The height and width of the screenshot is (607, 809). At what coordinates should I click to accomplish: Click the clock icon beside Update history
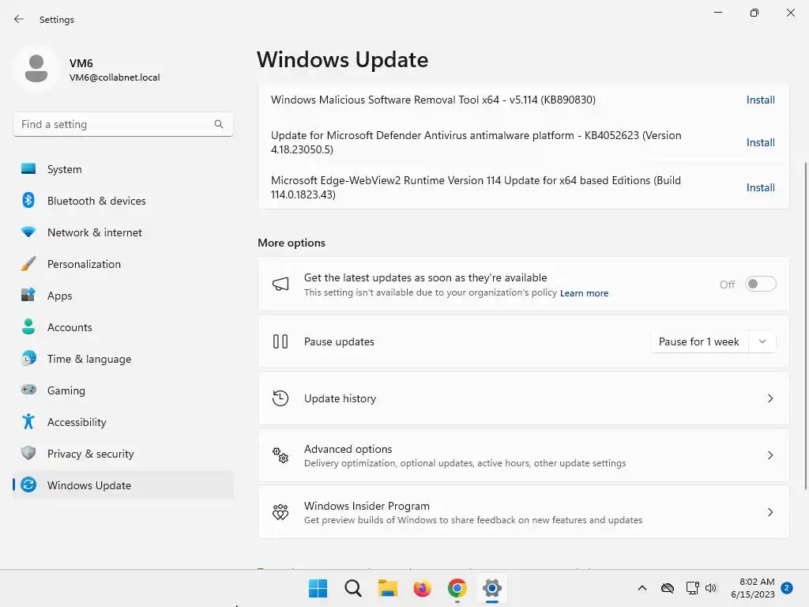(280, 398)
